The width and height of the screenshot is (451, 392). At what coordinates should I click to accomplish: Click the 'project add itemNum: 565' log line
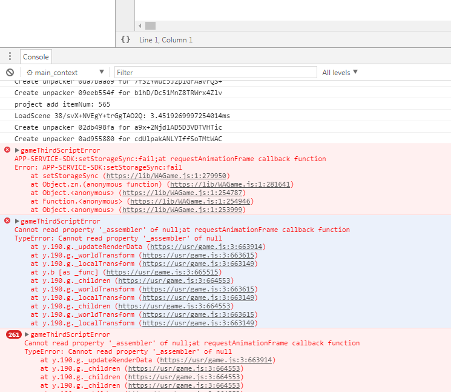point(62,104)
